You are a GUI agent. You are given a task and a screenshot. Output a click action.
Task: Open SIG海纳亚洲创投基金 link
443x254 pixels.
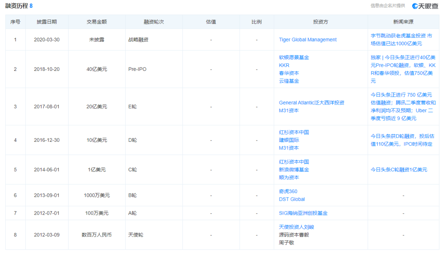click(303, 213)
